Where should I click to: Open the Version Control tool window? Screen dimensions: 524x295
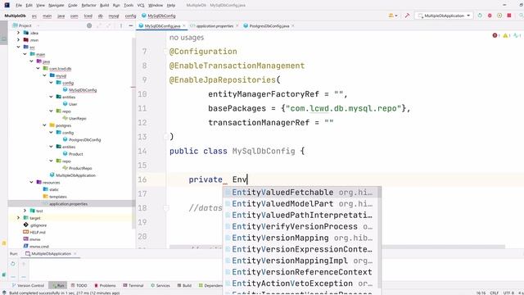[x=28, y=285]
